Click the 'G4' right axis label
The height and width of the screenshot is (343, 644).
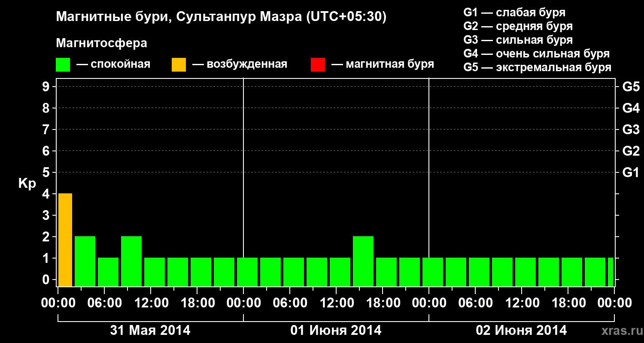[631, 108]
